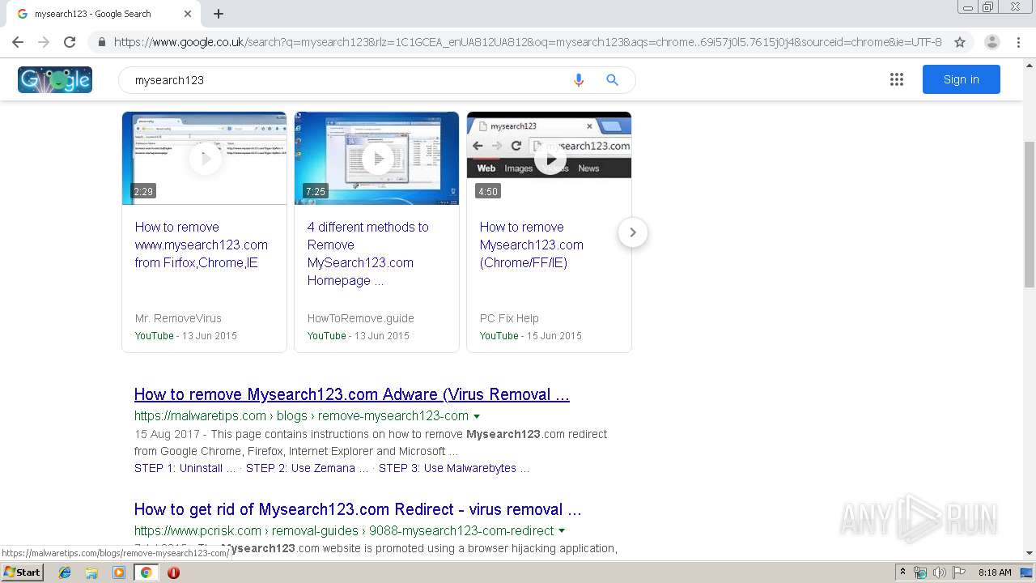This screenshot has width=1036, height=583.
Task: Bookmark this page with the star
Action: pos(960,42)
